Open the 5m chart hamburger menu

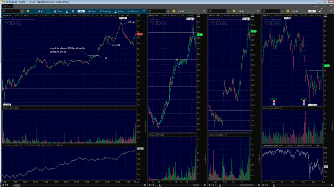(204, 11)
